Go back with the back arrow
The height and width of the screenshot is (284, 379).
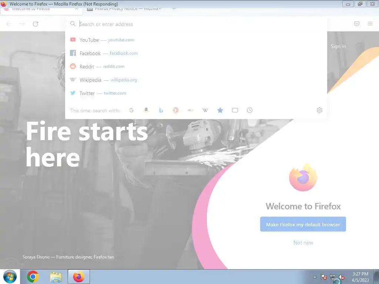[x=9, y=24]
